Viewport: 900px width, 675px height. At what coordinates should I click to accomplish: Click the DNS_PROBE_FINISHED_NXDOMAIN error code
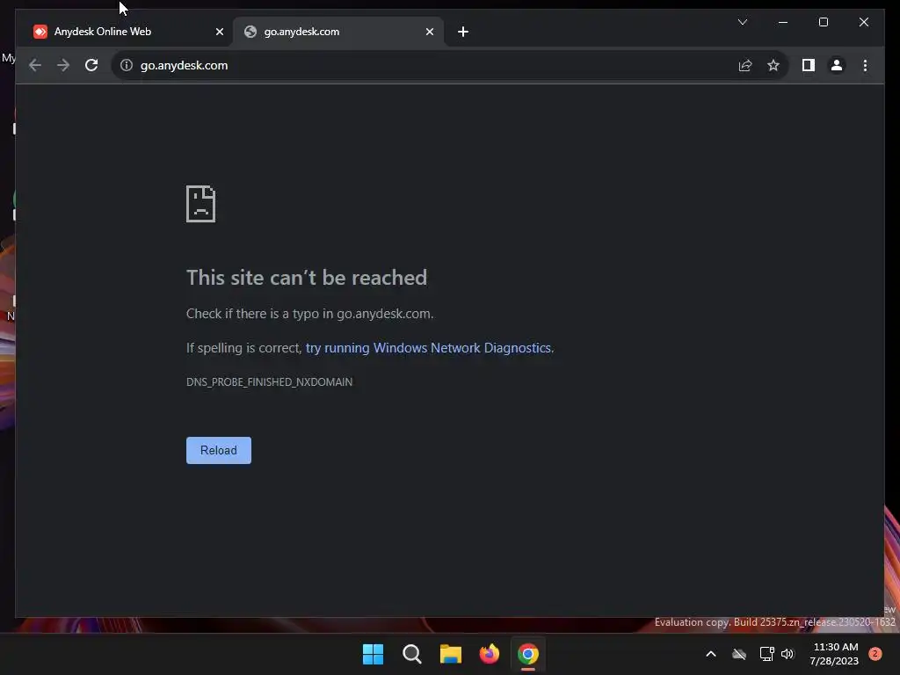269,382
